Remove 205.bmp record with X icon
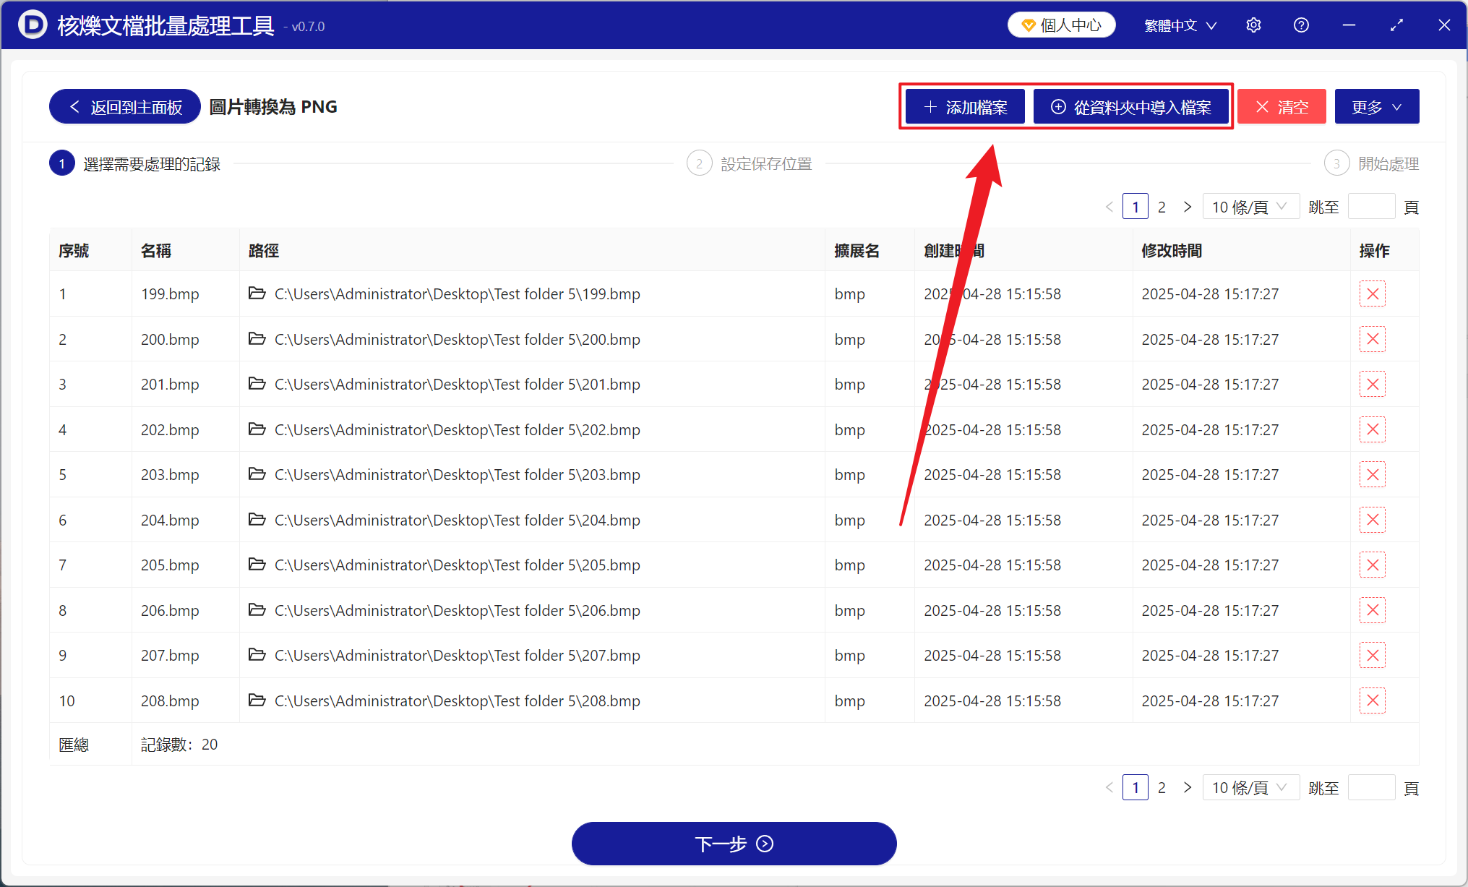 [x=1372, y=565]
